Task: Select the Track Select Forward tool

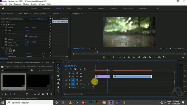Action: tap(58, 68)
